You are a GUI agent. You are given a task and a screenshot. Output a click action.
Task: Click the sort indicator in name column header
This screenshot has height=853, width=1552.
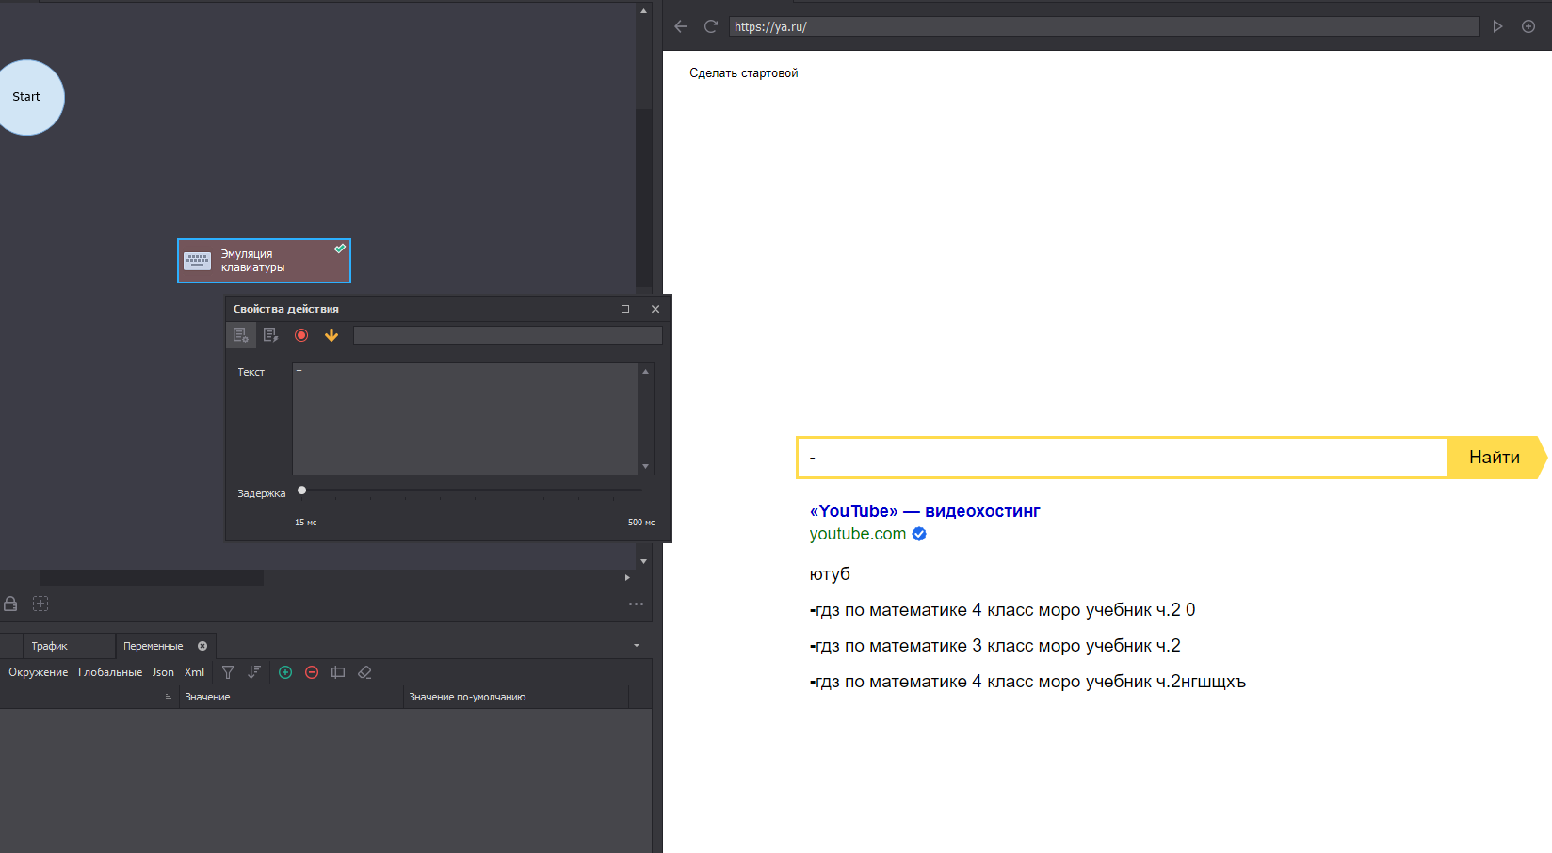coord(170,697)
